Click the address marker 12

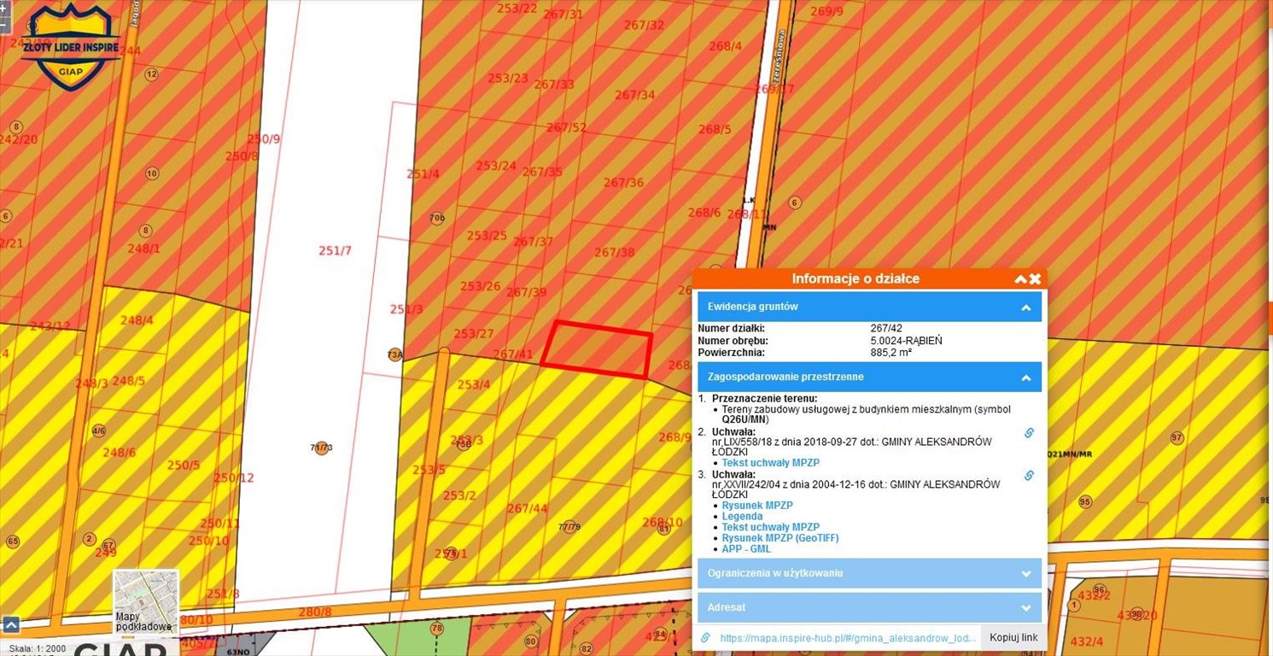tap(152, 74)
